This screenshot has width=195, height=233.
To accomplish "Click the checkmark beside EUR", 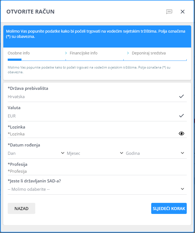I will coord(181,116).
